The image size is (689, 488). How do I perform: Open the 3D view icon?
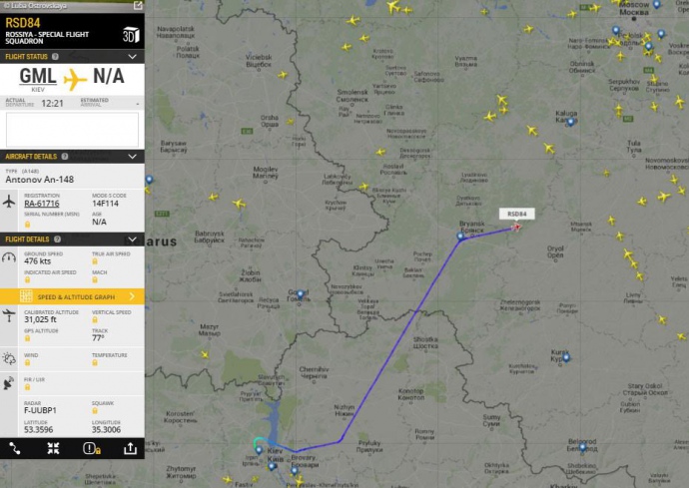131,35
